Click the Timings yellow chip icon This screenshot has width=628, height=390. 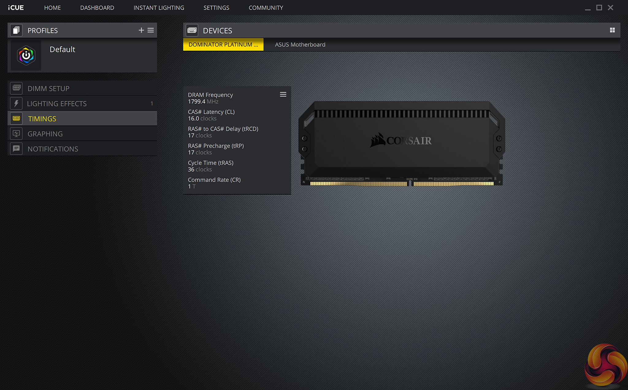(16, 119)
